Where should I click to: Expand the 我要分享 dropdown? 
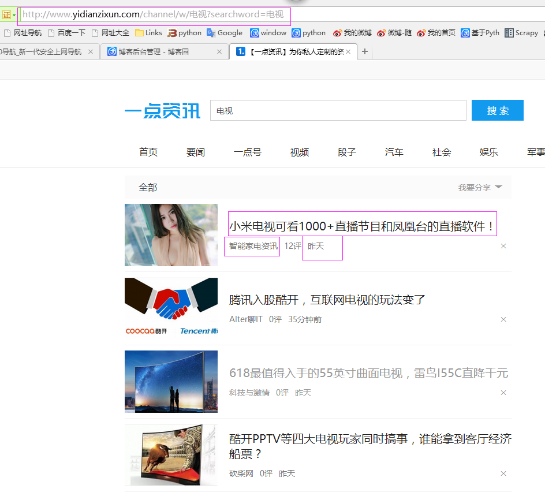click(480, 188)
